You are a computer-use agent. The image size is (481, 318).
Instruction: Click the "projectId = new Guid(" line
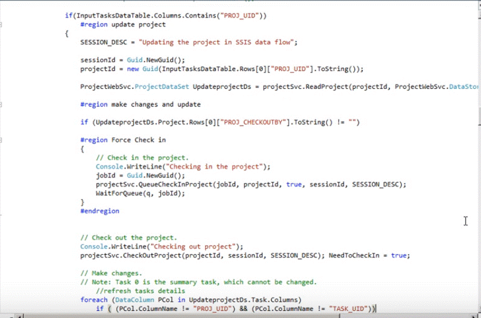pyautogui.click(x=221, y=69)
